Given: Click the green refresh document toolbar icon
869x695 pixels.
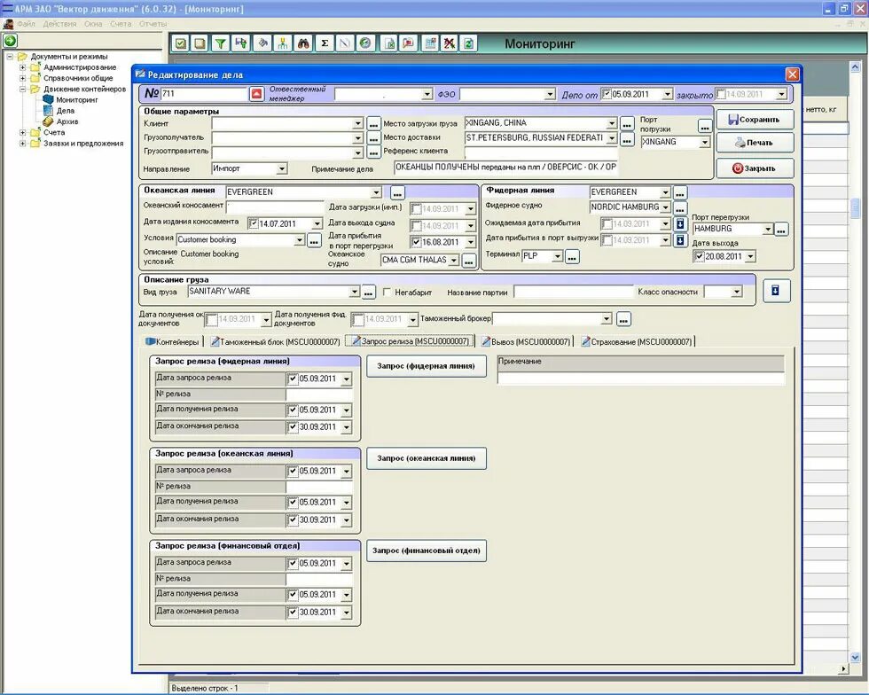Looking at the screenshot, I should point(469,43).
